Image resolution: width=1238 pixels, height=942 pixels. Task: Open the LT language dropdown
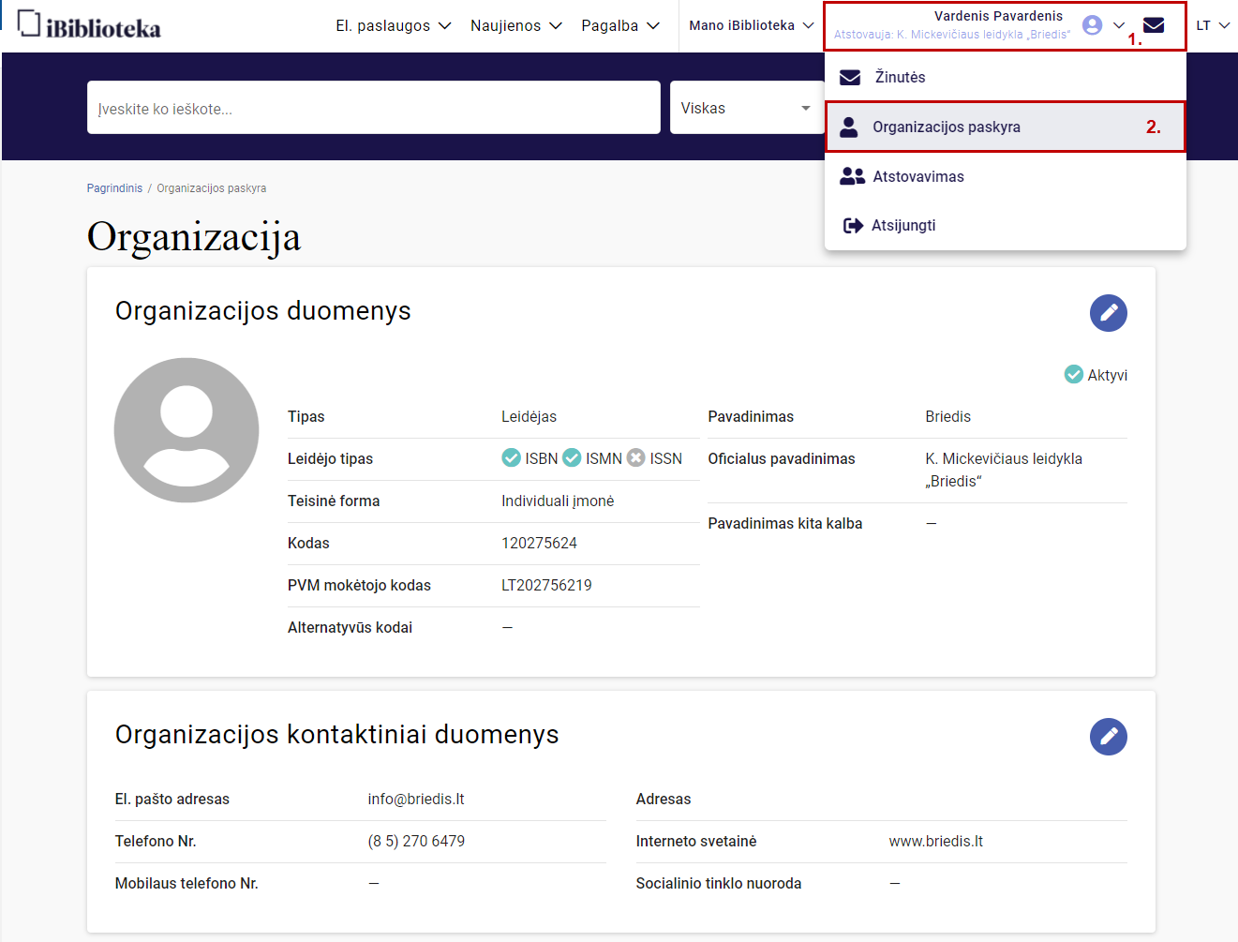click(x=1213, y=25)
